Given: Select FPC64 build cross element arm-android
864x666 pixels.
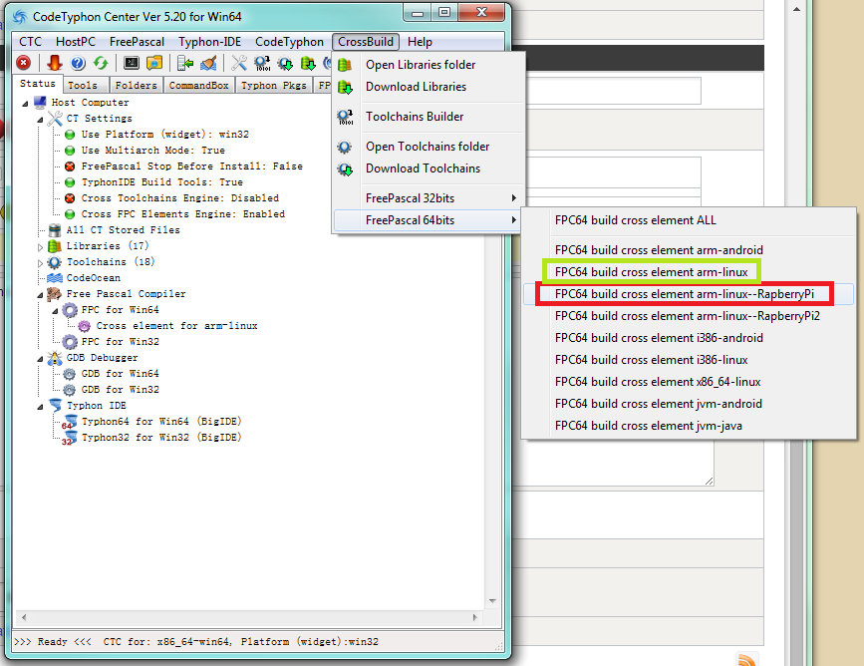Looking at the screenshot, I should (689, 249).
